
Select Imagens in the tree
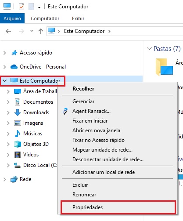click(33, 123)
